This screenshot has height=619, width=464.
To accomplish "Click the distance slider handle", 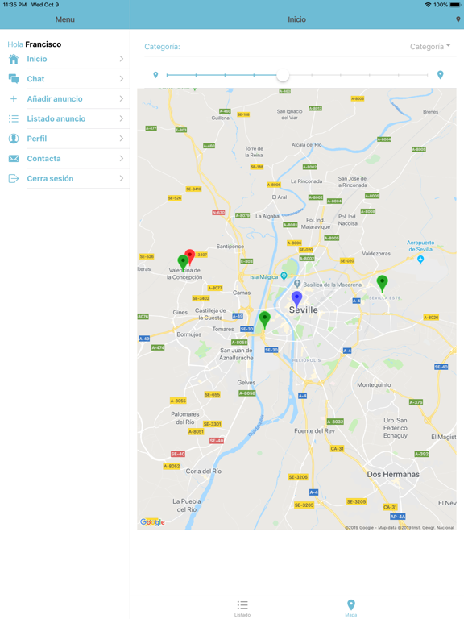I will click(283, 75).
